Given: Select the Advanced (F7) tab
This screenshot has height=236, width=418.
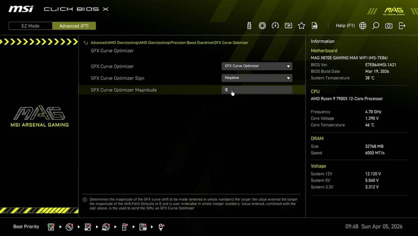Looking at the screenshot, I should [74, 26].
